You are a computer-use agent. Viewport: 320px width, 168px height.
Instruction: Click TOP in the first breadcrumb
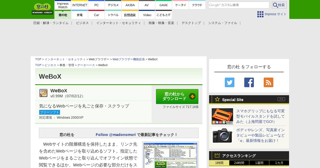(38, 59)
